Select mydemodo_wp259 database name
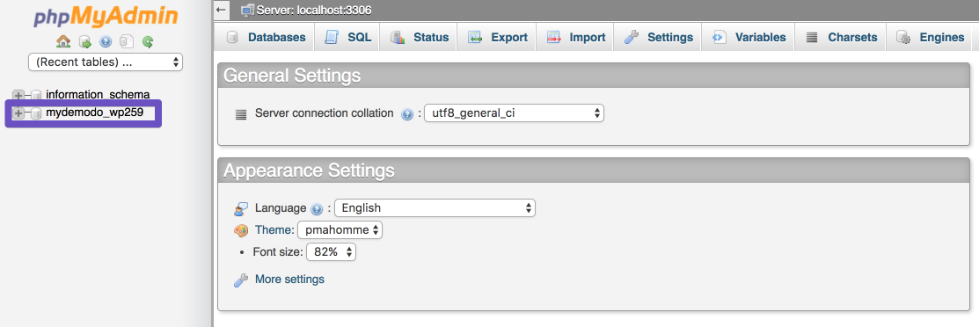This screenshot has height=327, width=979. tap(95, 113)
